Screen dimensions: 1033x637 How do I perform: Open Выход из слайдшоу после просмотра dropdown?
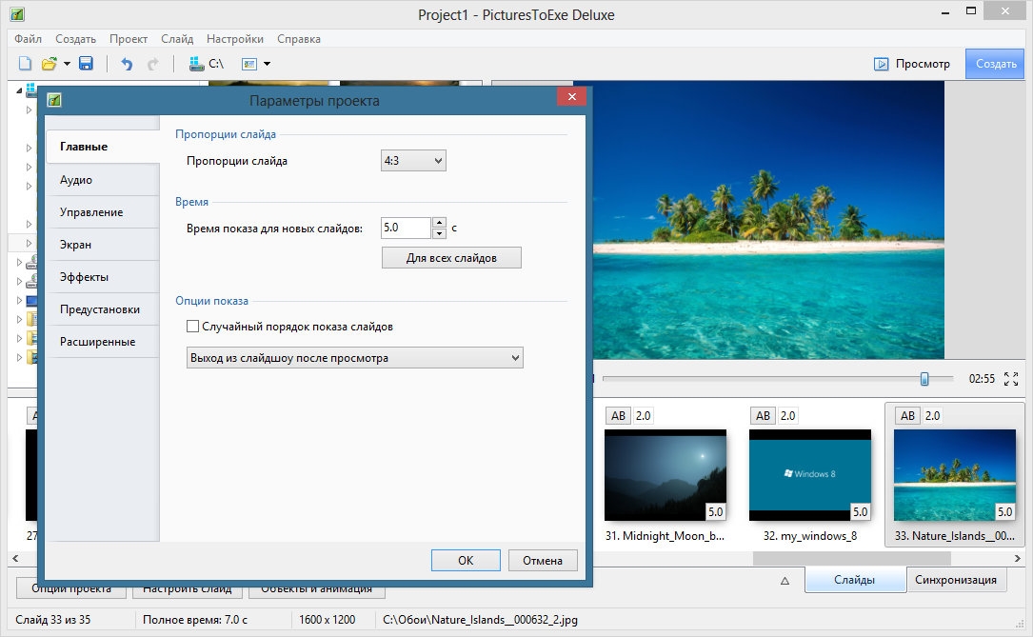[355, 358]
